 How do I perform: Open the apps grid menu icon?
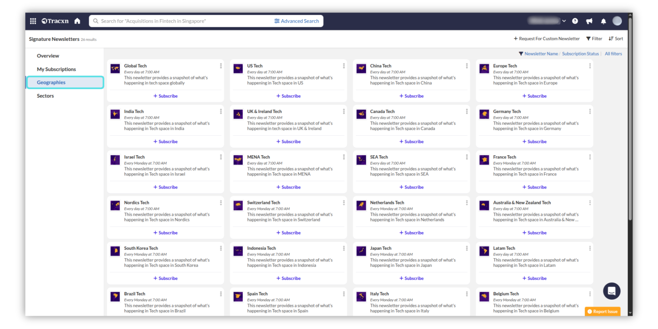click(x=33, y=21)
